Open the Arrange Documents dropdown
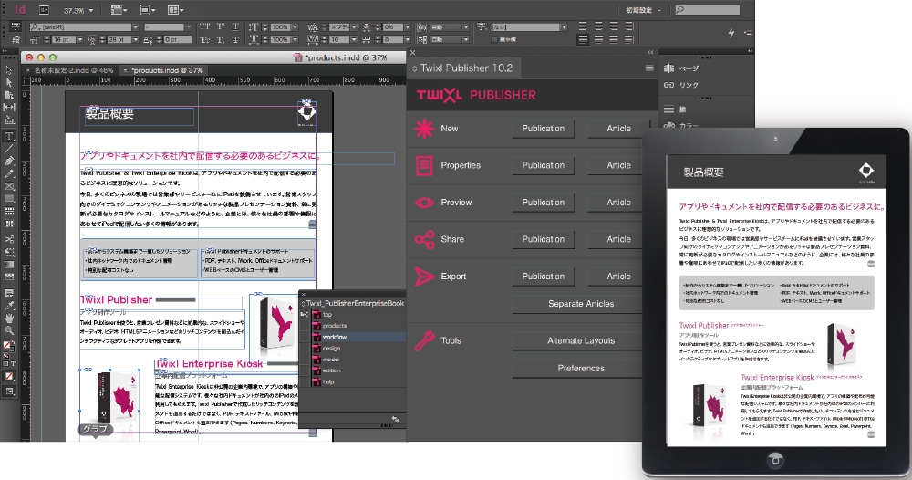This screenshot has width=912, height=480. (x=176, y=10)
